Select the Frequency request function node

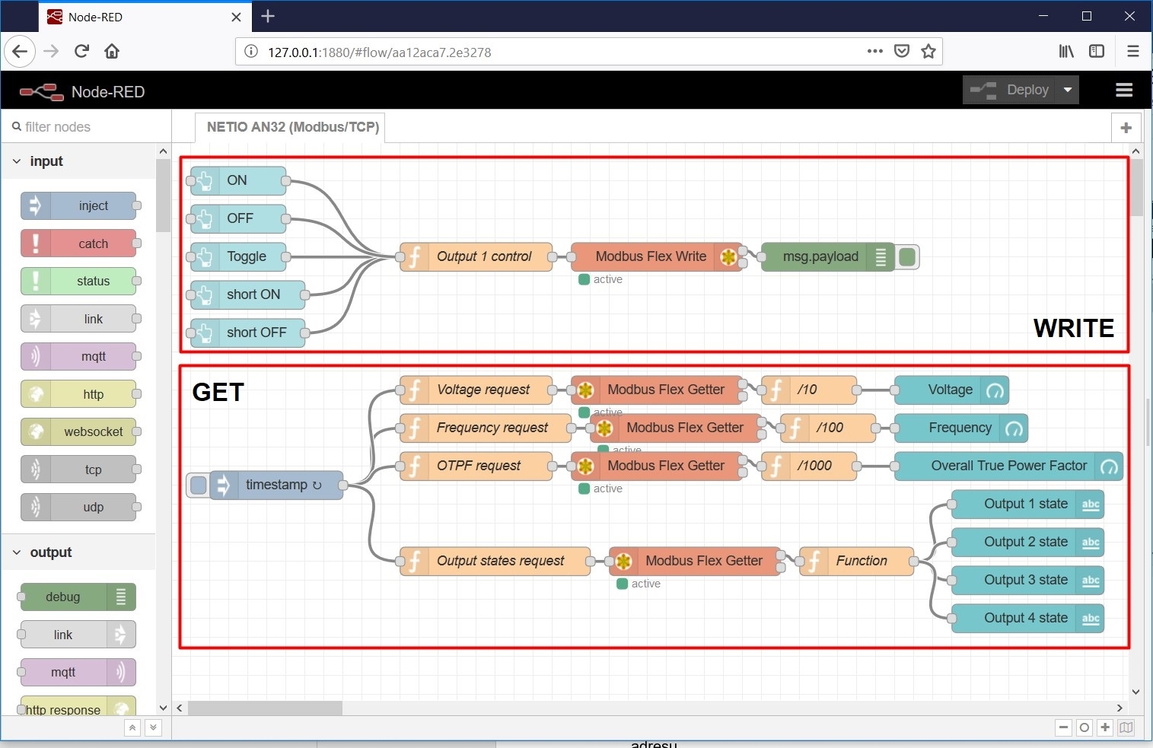(486, 428)
